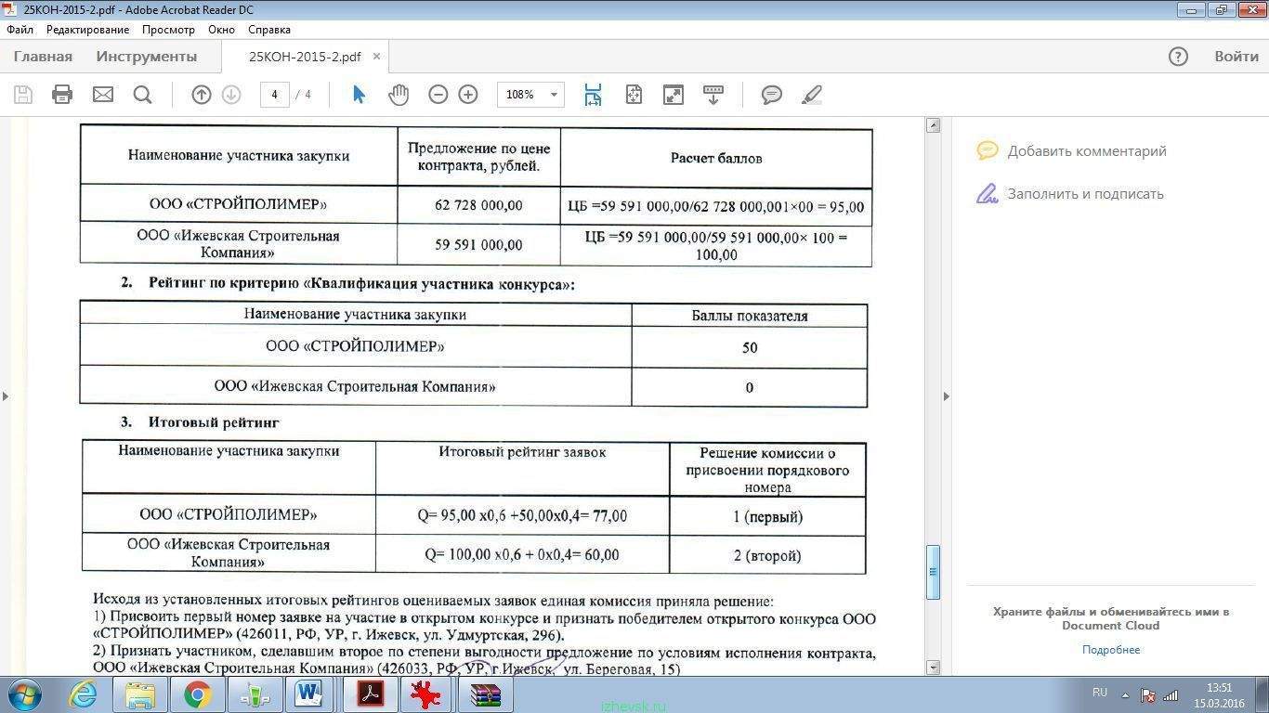Send file by email envelope icon
The width and height of the screenshot is (1269, 713).
click(102, 95)
